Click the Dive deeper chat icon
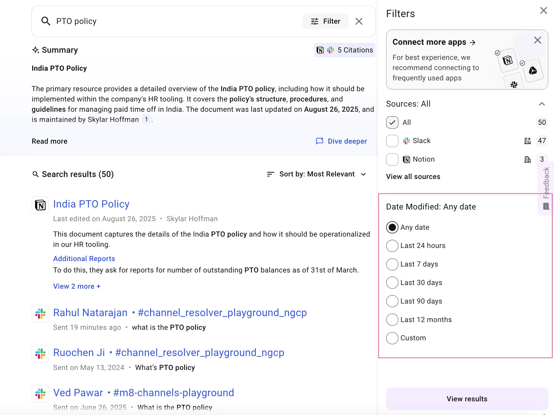Viewport: 554px width, 415px height. (319, 141)
